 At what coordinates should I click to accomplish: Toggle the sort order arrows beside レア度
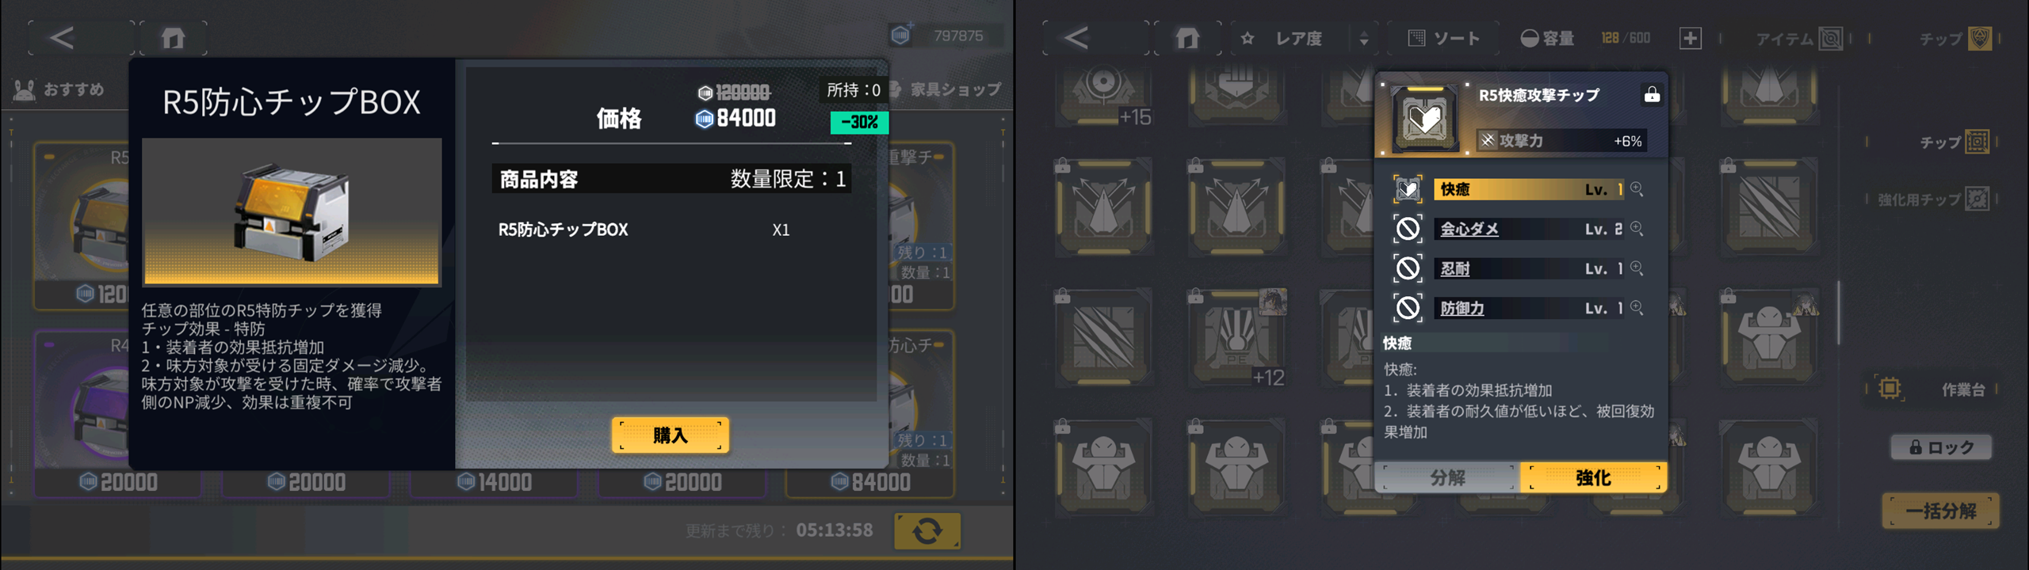pyautogui.click(x=1364, y=38)
